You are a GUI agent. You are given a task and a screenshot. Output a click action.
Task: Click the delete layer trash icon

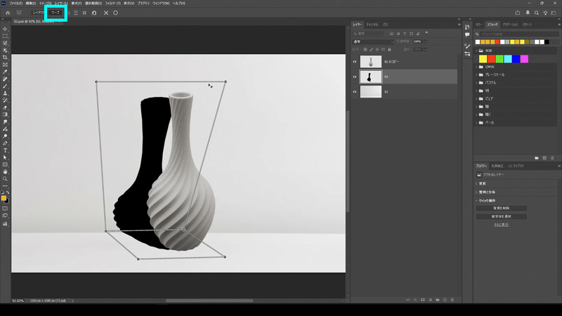[x=452, y=300]
